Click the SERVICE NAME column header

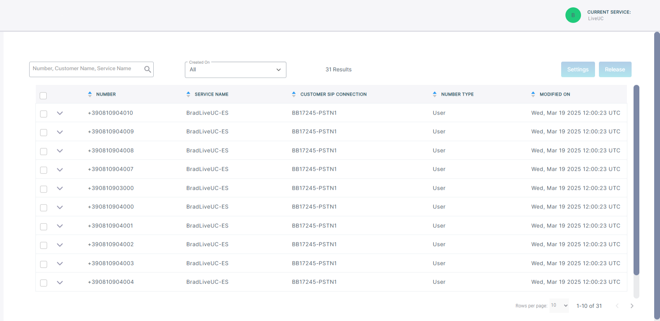(x=212, y=94)
